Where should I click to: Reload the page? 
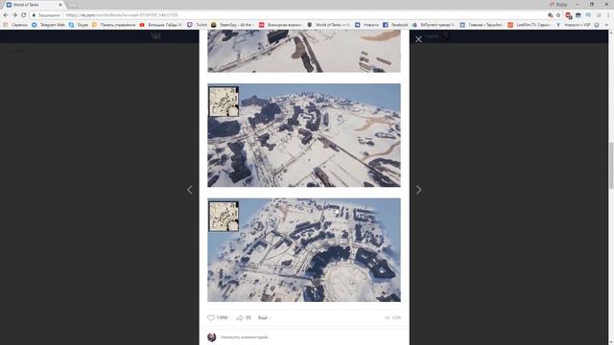(23, 15)
